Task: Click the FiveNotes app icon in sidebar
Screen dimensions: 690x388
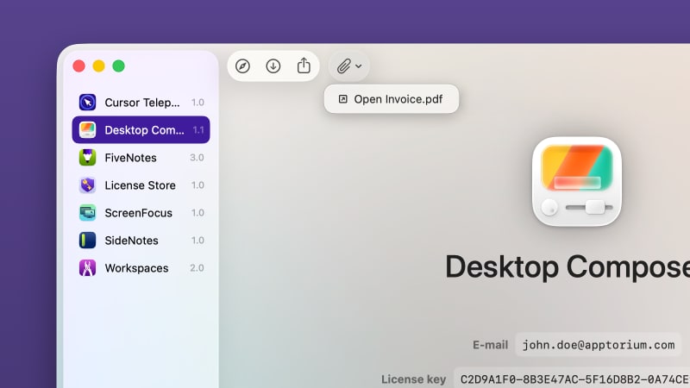Action: [x=87, y=158]
